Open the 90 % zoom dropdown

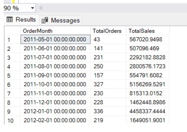(32, 8)
